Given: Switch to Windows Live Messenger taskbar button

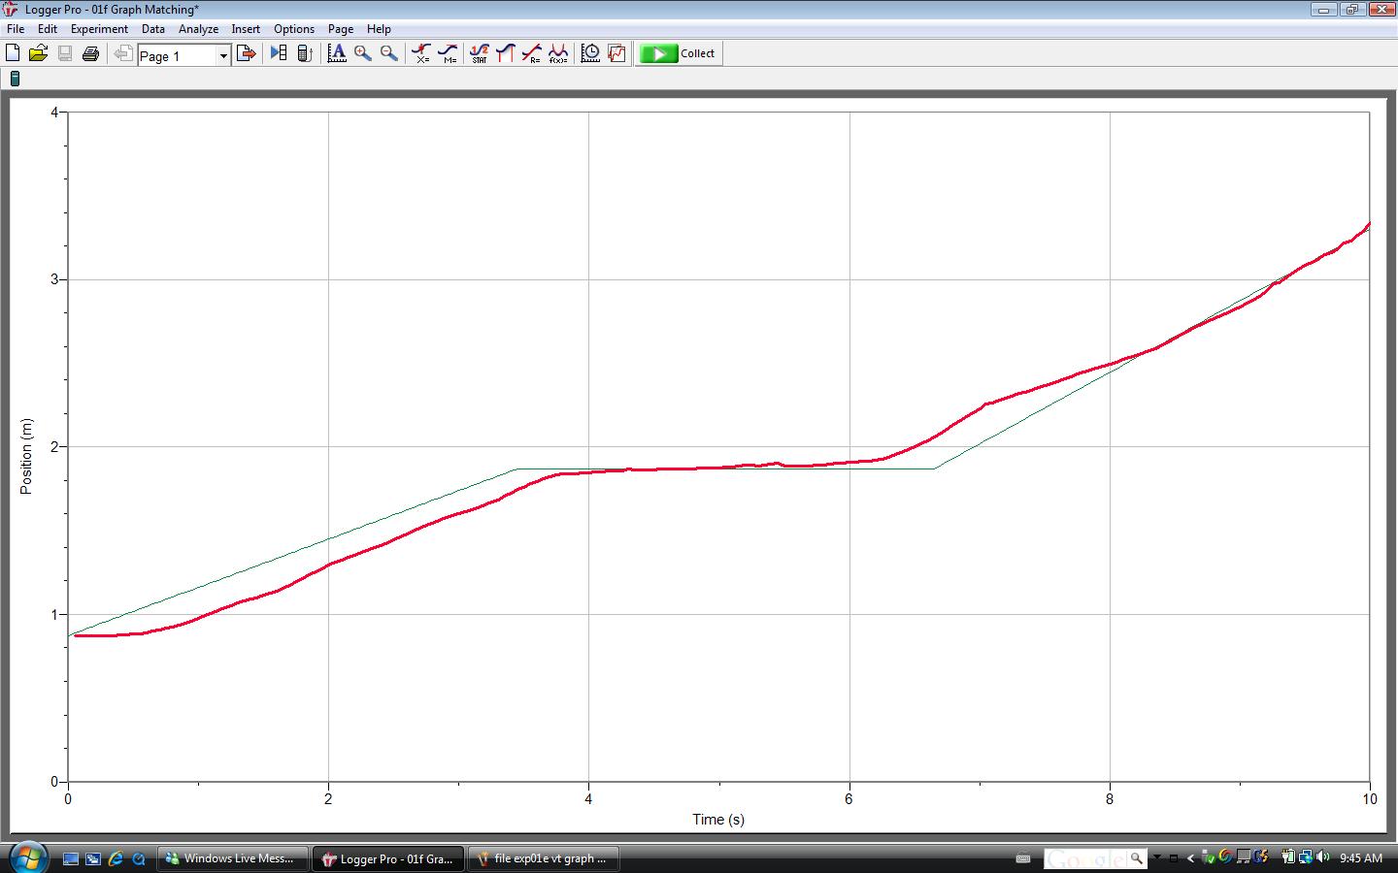Looking at the screenshot, I should (233, 858).
